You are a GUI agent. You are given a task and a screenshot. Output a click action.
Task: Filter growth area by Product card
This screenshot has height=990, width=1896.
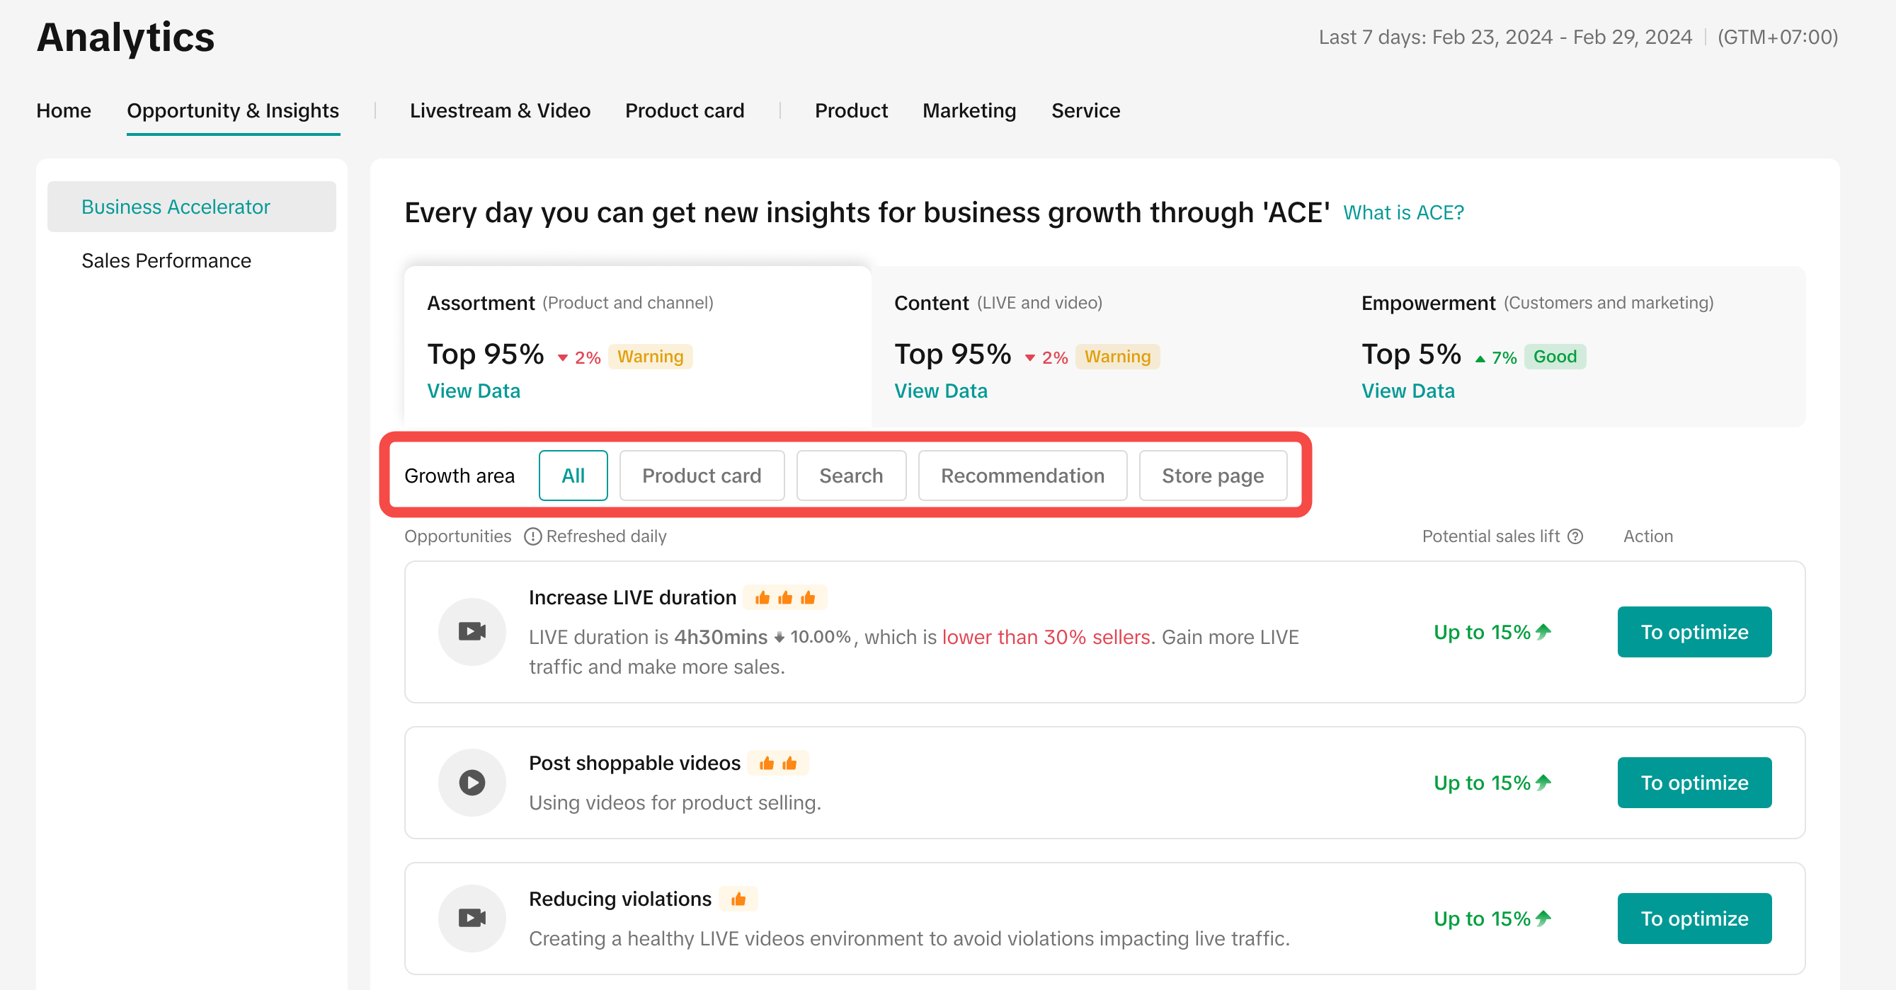[x=702, y=475]
